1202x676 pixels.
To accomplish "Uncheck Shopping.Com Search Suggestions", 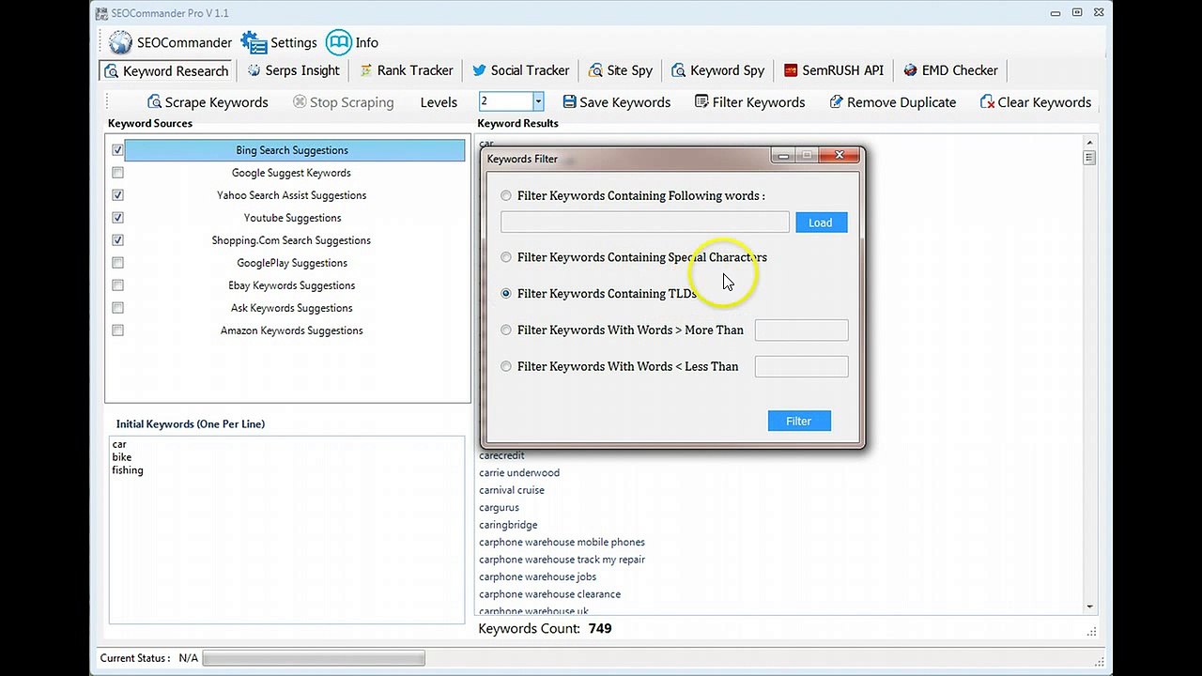I will (117, 240).
